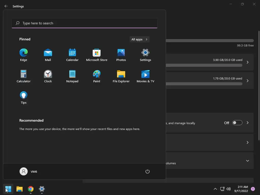This screenshot has width=260, height=195.
Task: Open the notification center badge
Action: tap(253, 189)
